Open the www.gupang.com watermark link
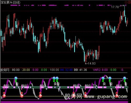The height and width of the screenshot is (103, 131). (106, 96)
